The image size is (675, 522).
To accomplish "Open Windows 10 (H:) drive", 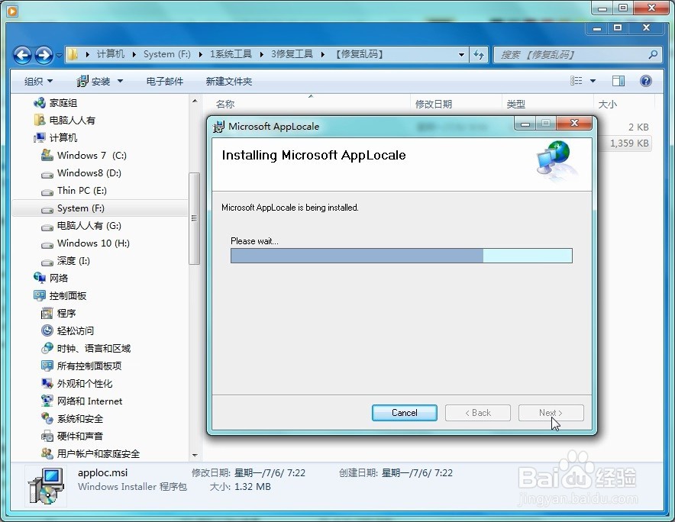I will pos(86,243).
